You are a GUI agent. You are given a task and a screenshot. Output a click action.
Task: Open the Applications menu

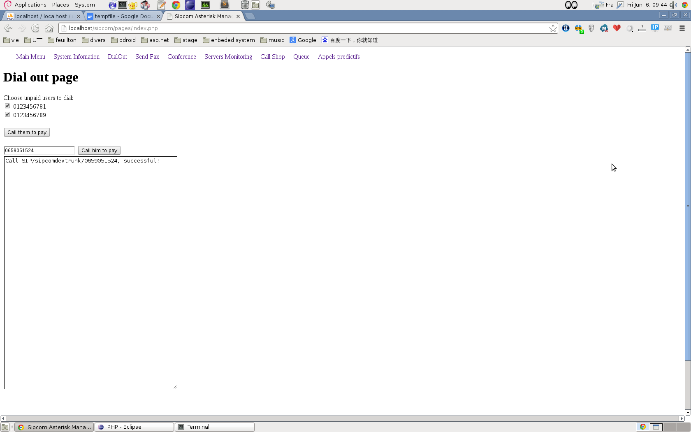30,5
